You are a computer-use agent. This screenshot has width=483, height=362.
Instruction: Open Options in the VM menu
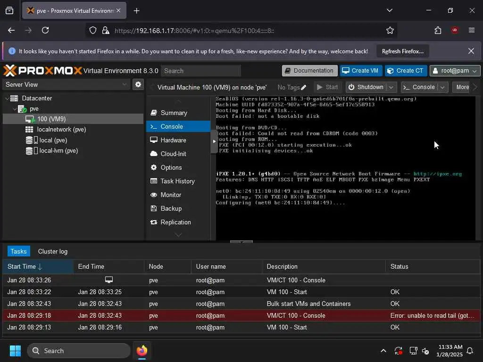point(178,167)
